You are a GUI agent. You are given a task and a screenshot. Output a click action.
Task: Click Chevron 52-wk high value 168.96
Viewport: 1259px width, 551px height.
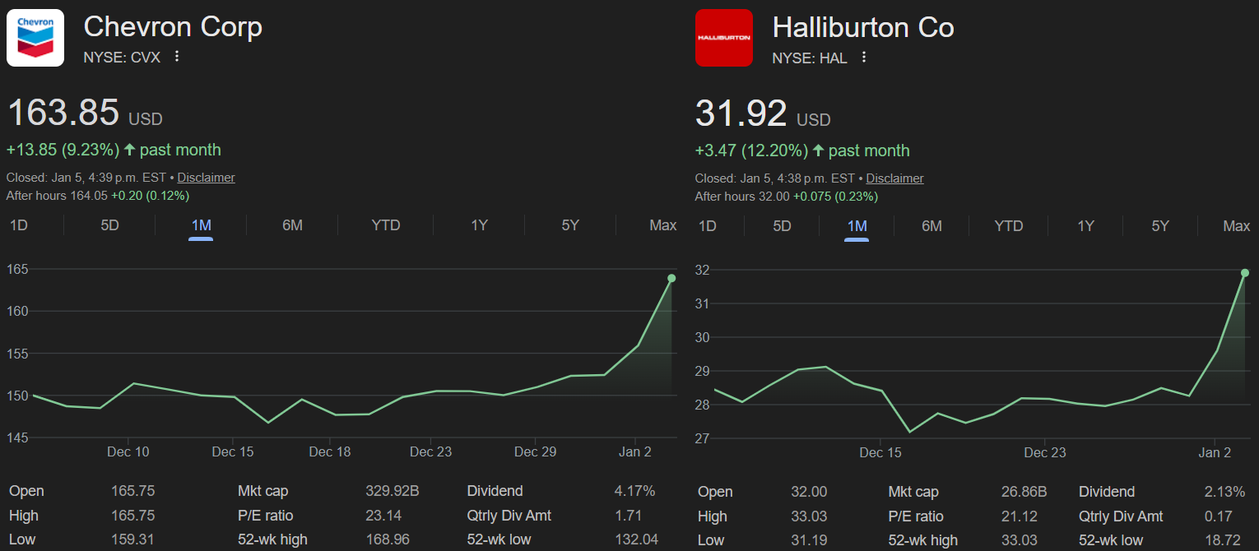[388, 539]
